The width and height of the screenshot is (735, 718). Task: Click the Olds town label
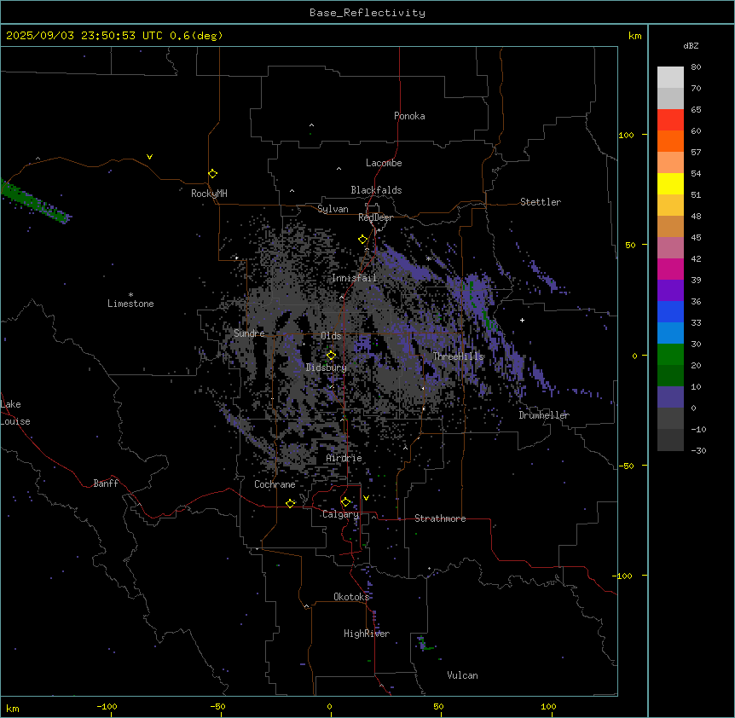point(331,336)
